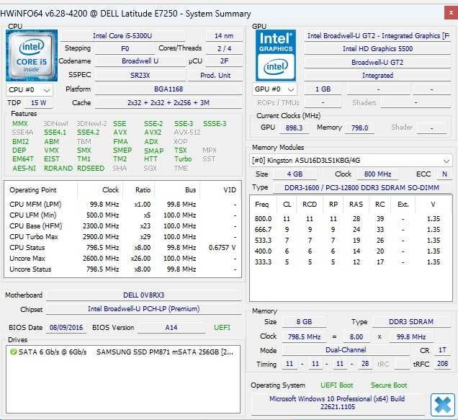Click the Chipset Intel Broadwell-U PCH-LP field
The width and height of the screenshot is (458, 420).
(x=144, y=309)
